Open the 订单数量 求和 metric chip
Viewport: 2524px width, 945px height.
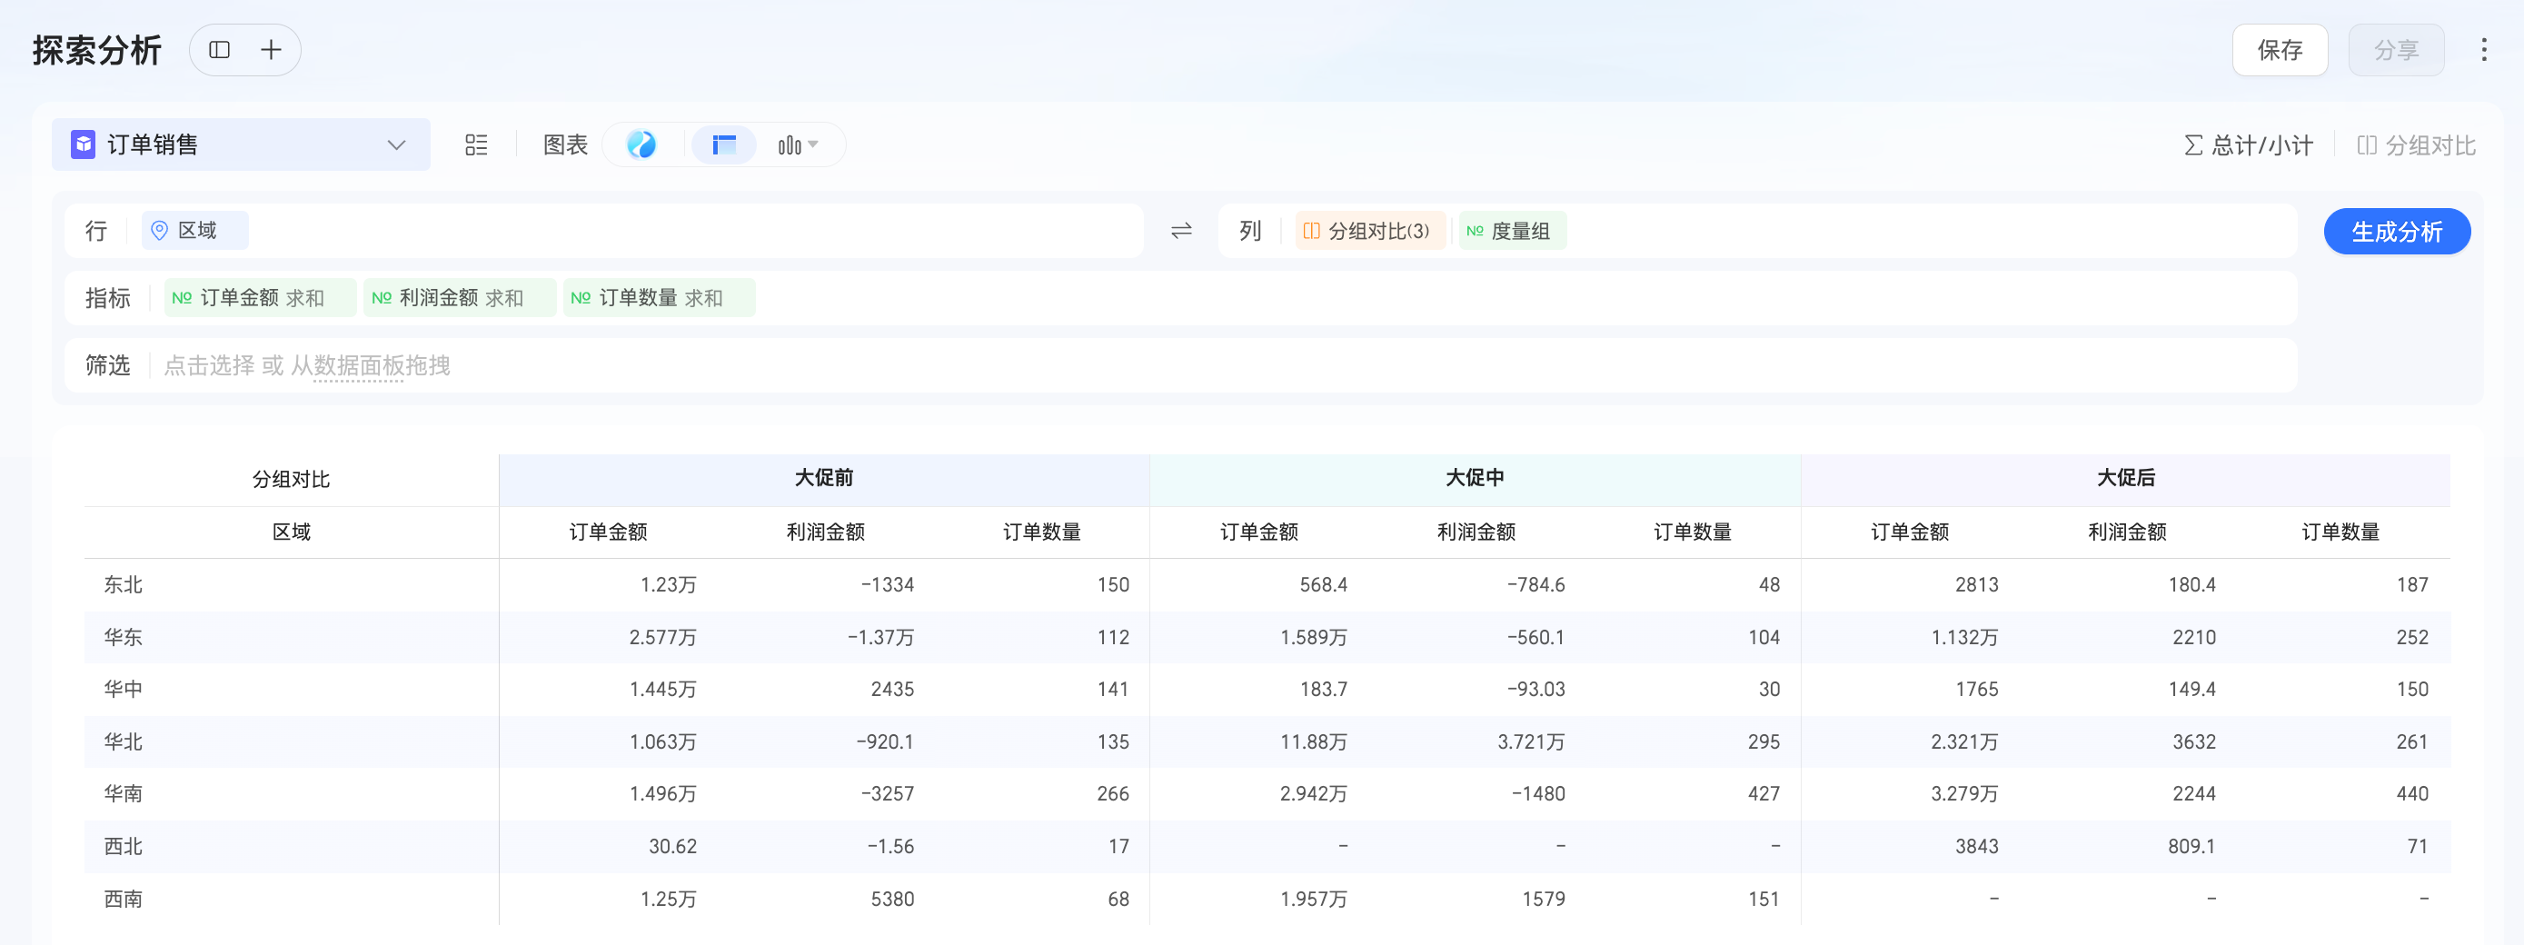point(659,298)
